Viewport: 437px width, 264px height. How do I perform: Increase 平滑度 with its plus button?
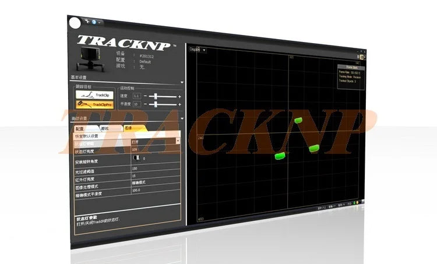[x=180, y=104]
